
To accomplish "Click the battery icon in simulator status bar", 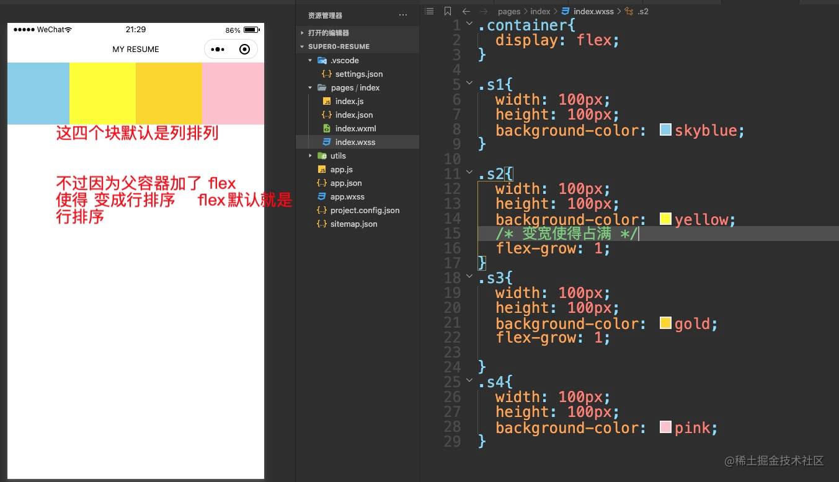I will click(251, 30).
